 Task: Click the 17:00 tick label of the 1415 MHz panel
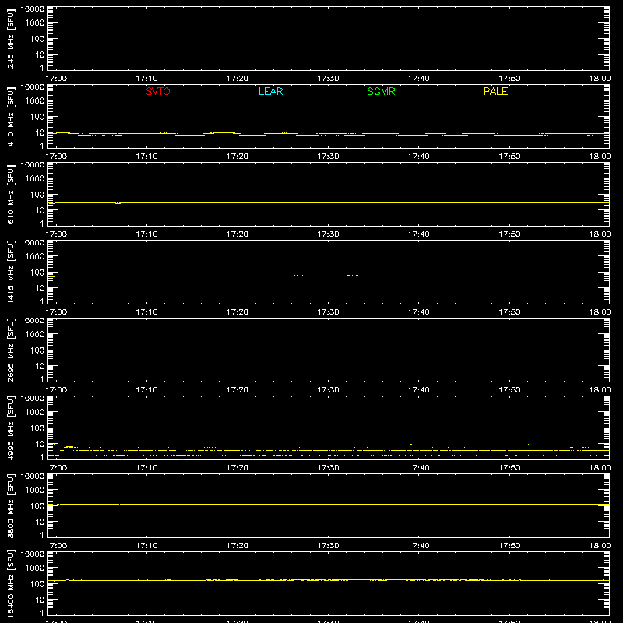click(x=56, y=312)
